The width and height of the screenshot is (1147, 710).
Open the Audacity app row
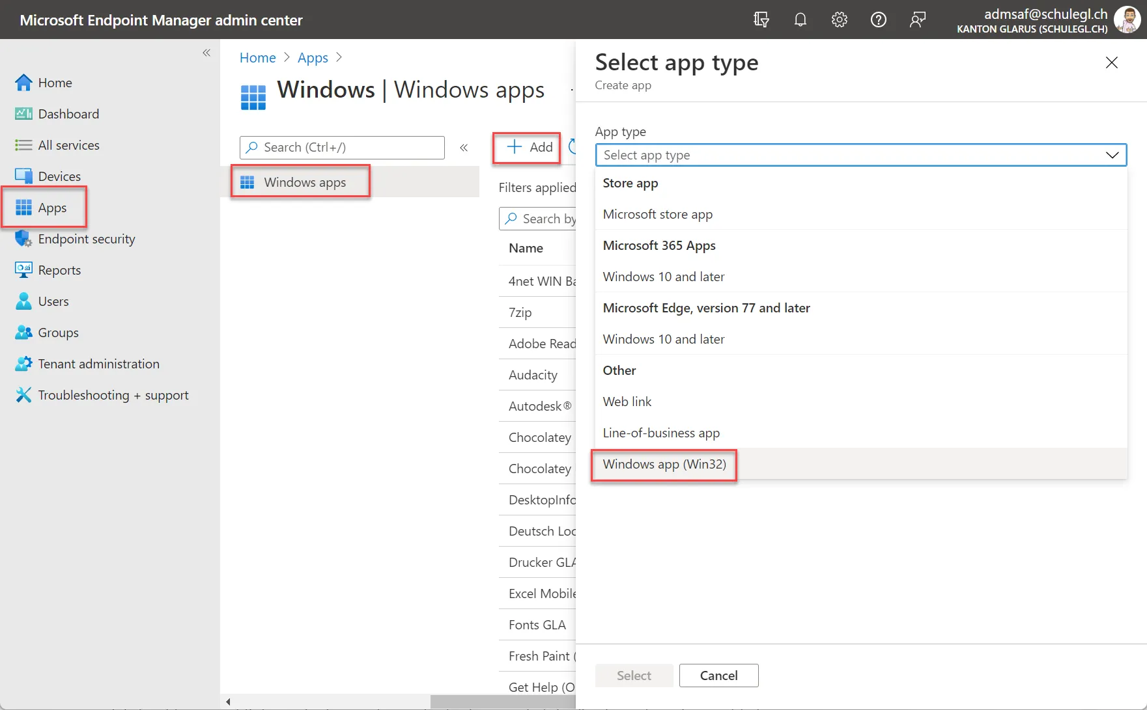[x=537, y=375]
